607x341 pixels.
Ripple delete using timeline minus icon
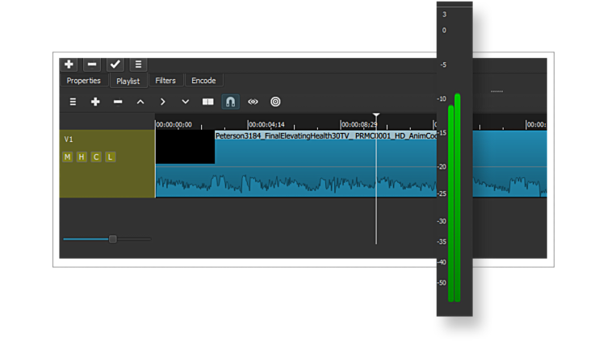pyautogui.click(x=118, y=102)
